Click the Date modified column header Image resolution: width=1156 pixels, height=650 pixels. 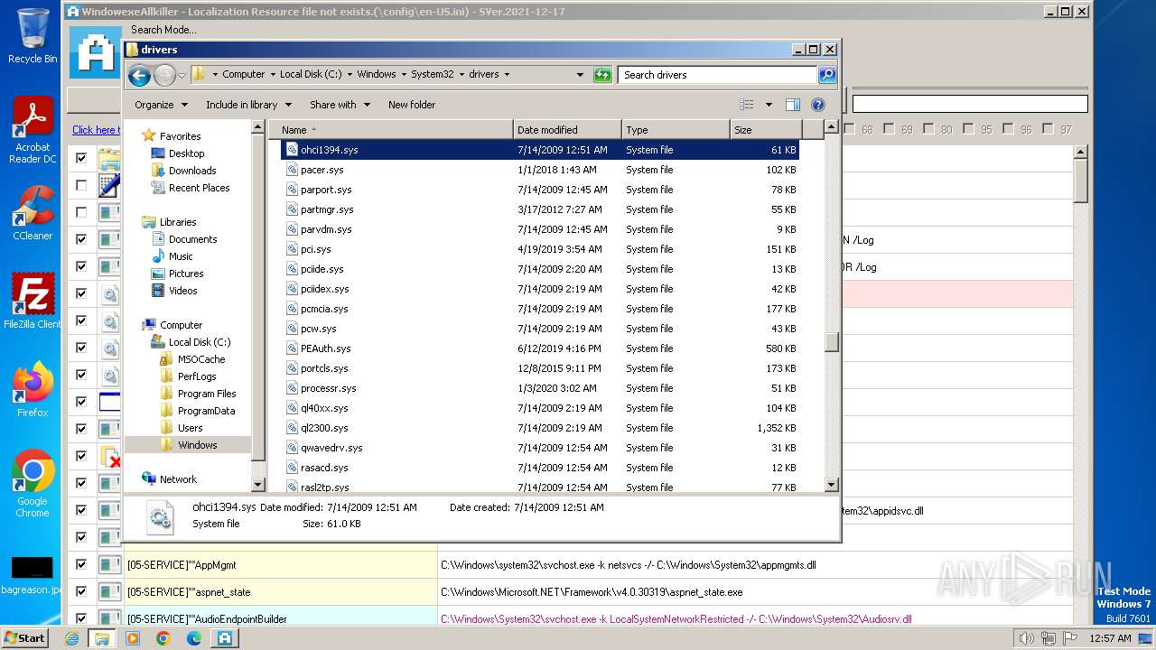567,130
